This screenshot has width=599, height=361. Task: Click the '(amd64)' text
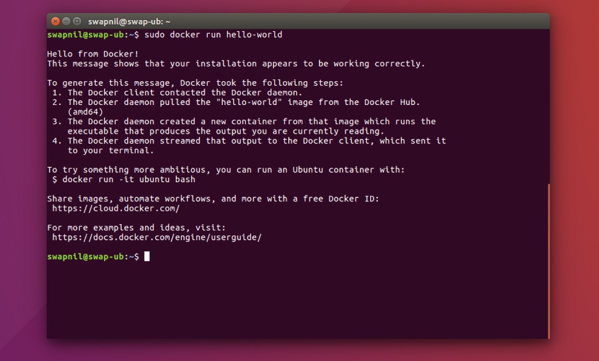(85, 112)
